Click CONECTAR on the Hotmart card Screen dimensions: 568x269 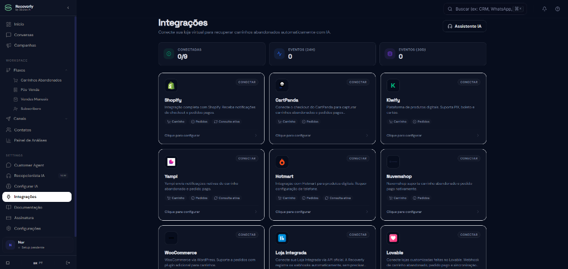[x=358, y=159]
